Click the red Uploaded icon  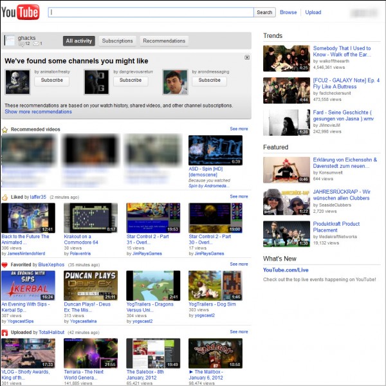(x=5, y=333)
